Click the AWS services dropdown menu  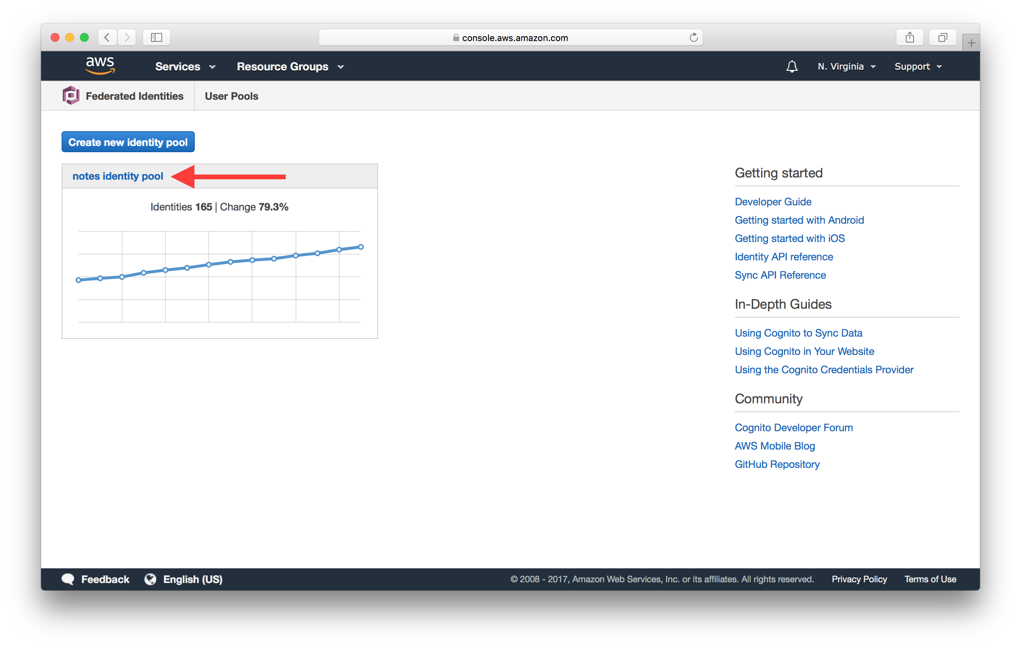tap(183, 66)
